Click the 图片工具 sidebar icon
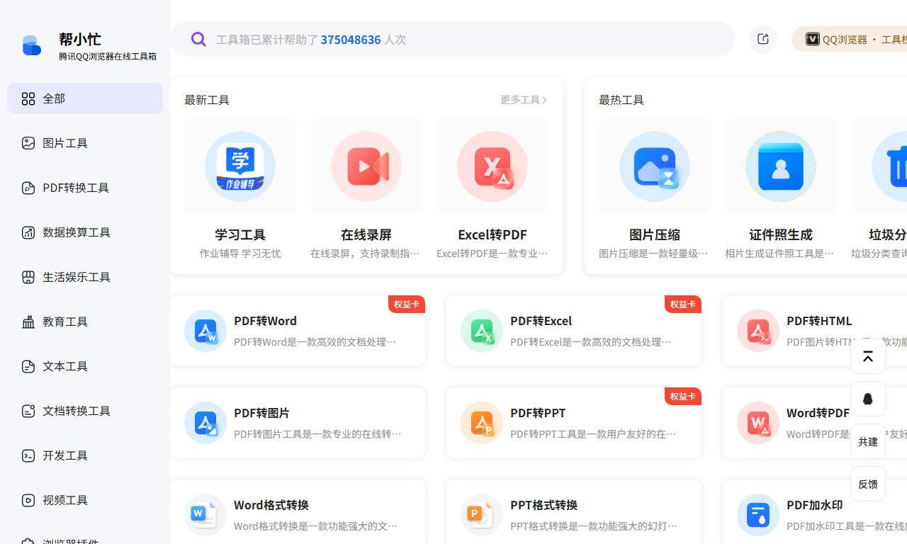This screenshot has height=544, width=907. point(28,143)
